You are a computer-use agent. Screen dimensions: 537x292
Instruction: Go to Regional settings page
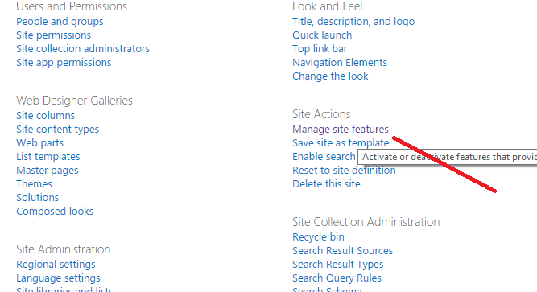pos(56,265)
